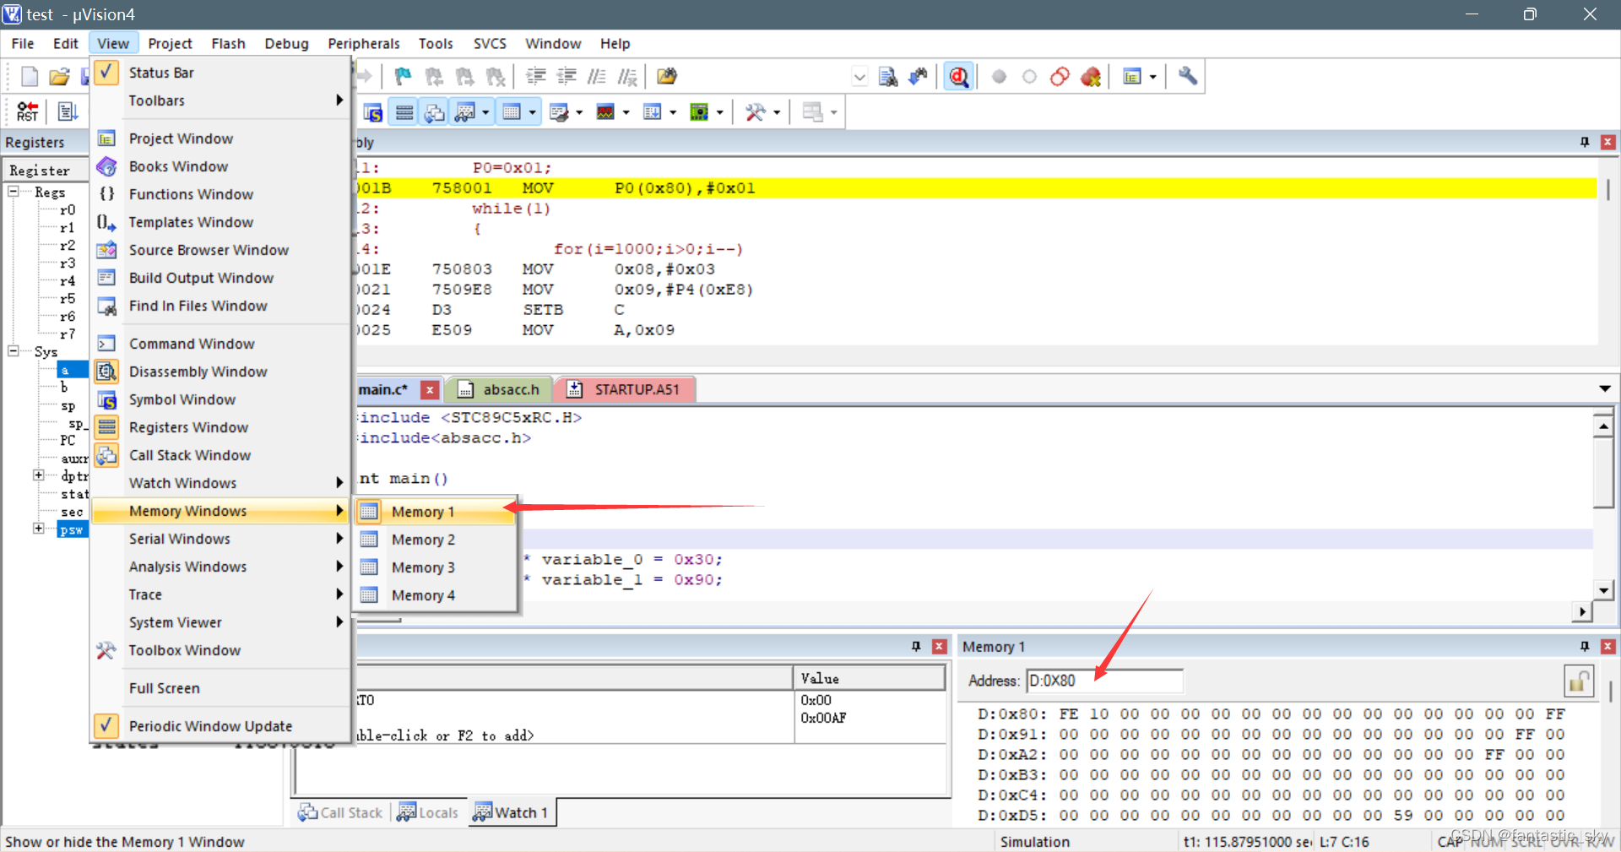
Task: Open the Call Stack bottom tab
Action: coord(340,812)
